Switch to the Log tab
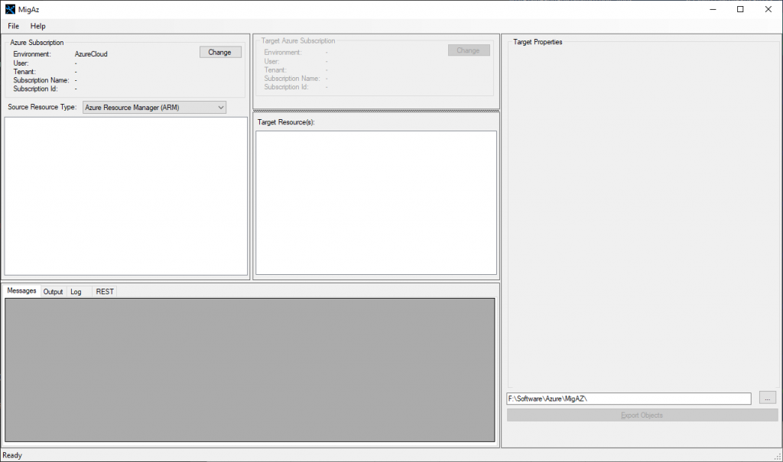This screenshot has height=462, width=783. 76,292
